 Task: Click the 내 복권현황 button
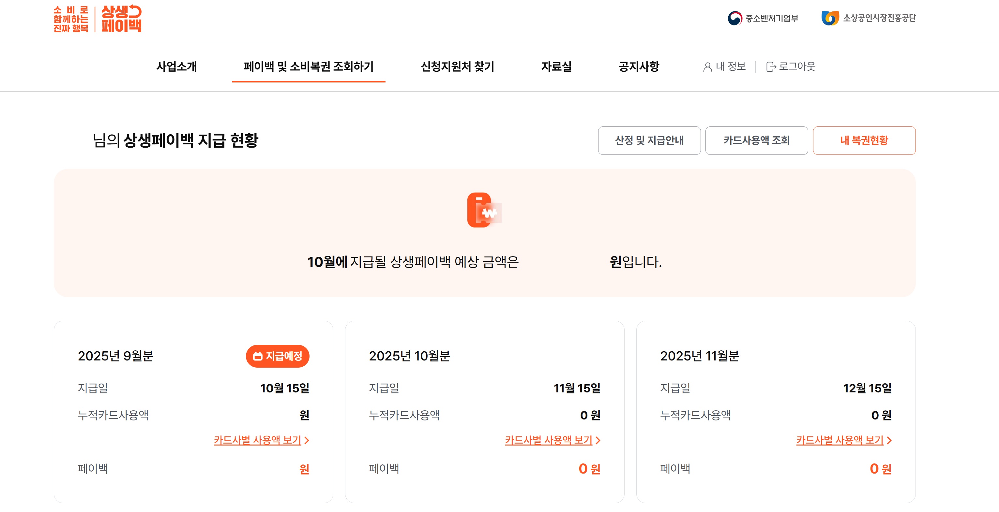click(864, 140)
